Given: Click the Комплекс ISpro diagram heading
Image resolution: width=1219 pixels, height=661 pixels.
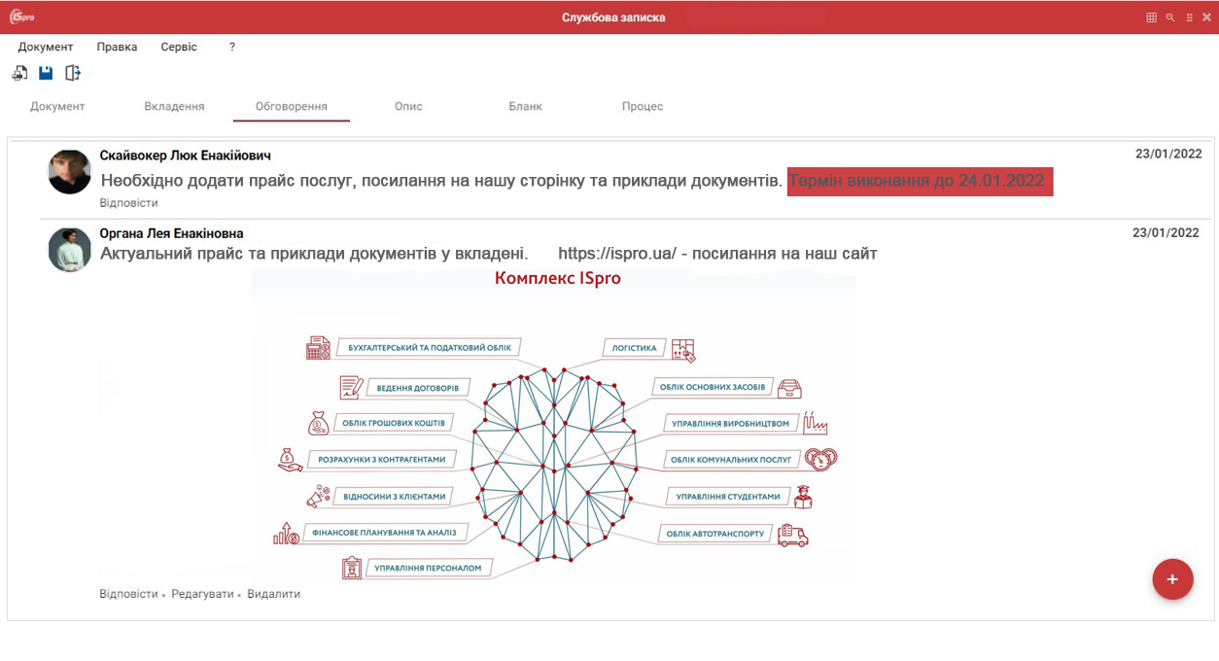Looking at the screenshot, I should (x=557, y=278).
